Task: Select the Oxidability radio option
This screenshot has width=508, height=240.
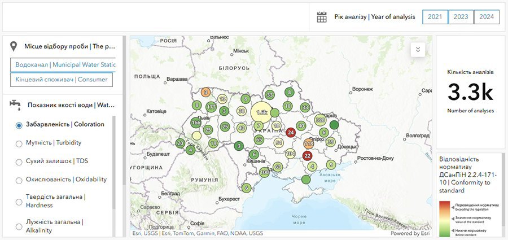Action: click(19, 180)
